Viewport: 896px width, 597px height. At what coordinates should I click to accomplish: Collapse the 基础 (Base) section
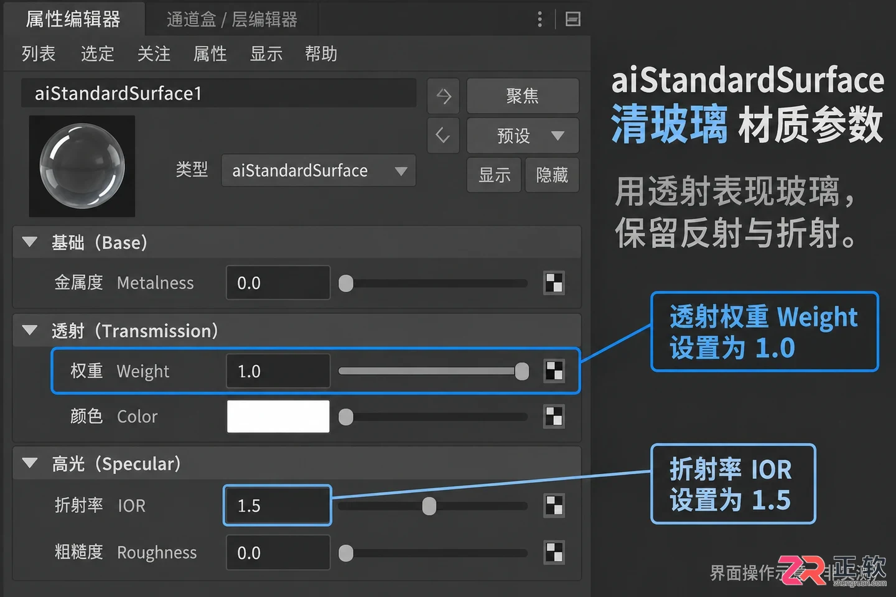29,242
